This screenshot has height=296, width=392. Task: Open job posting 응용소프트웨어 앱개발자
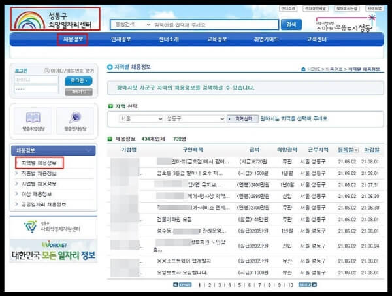[x=184, y=261]
